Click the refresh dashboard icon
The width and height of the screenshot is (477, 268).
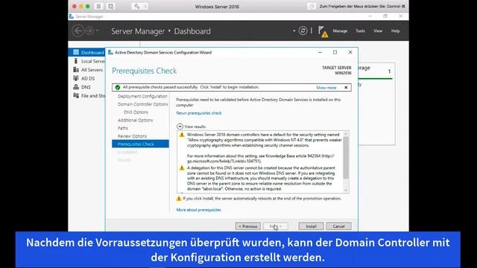[303, 31]
